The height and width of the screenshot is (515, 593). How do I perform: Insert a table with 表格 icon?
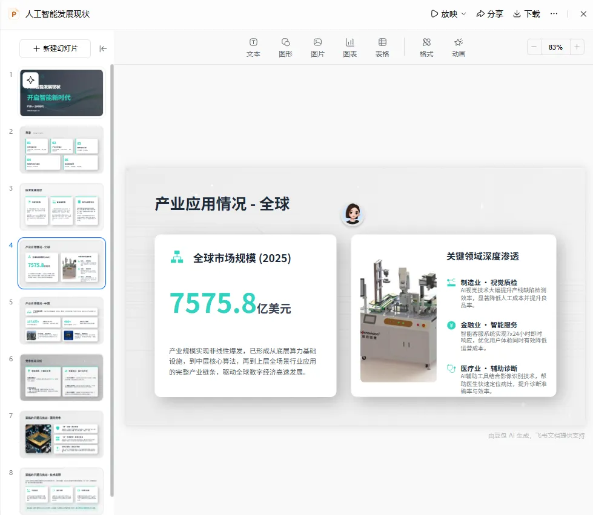382,48
